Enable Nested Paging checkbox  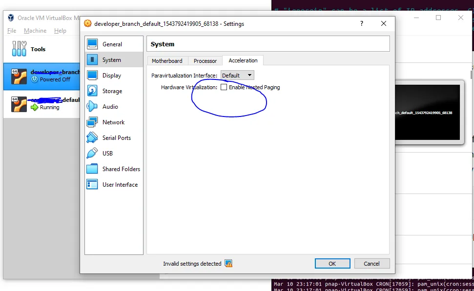click(224, 87)
